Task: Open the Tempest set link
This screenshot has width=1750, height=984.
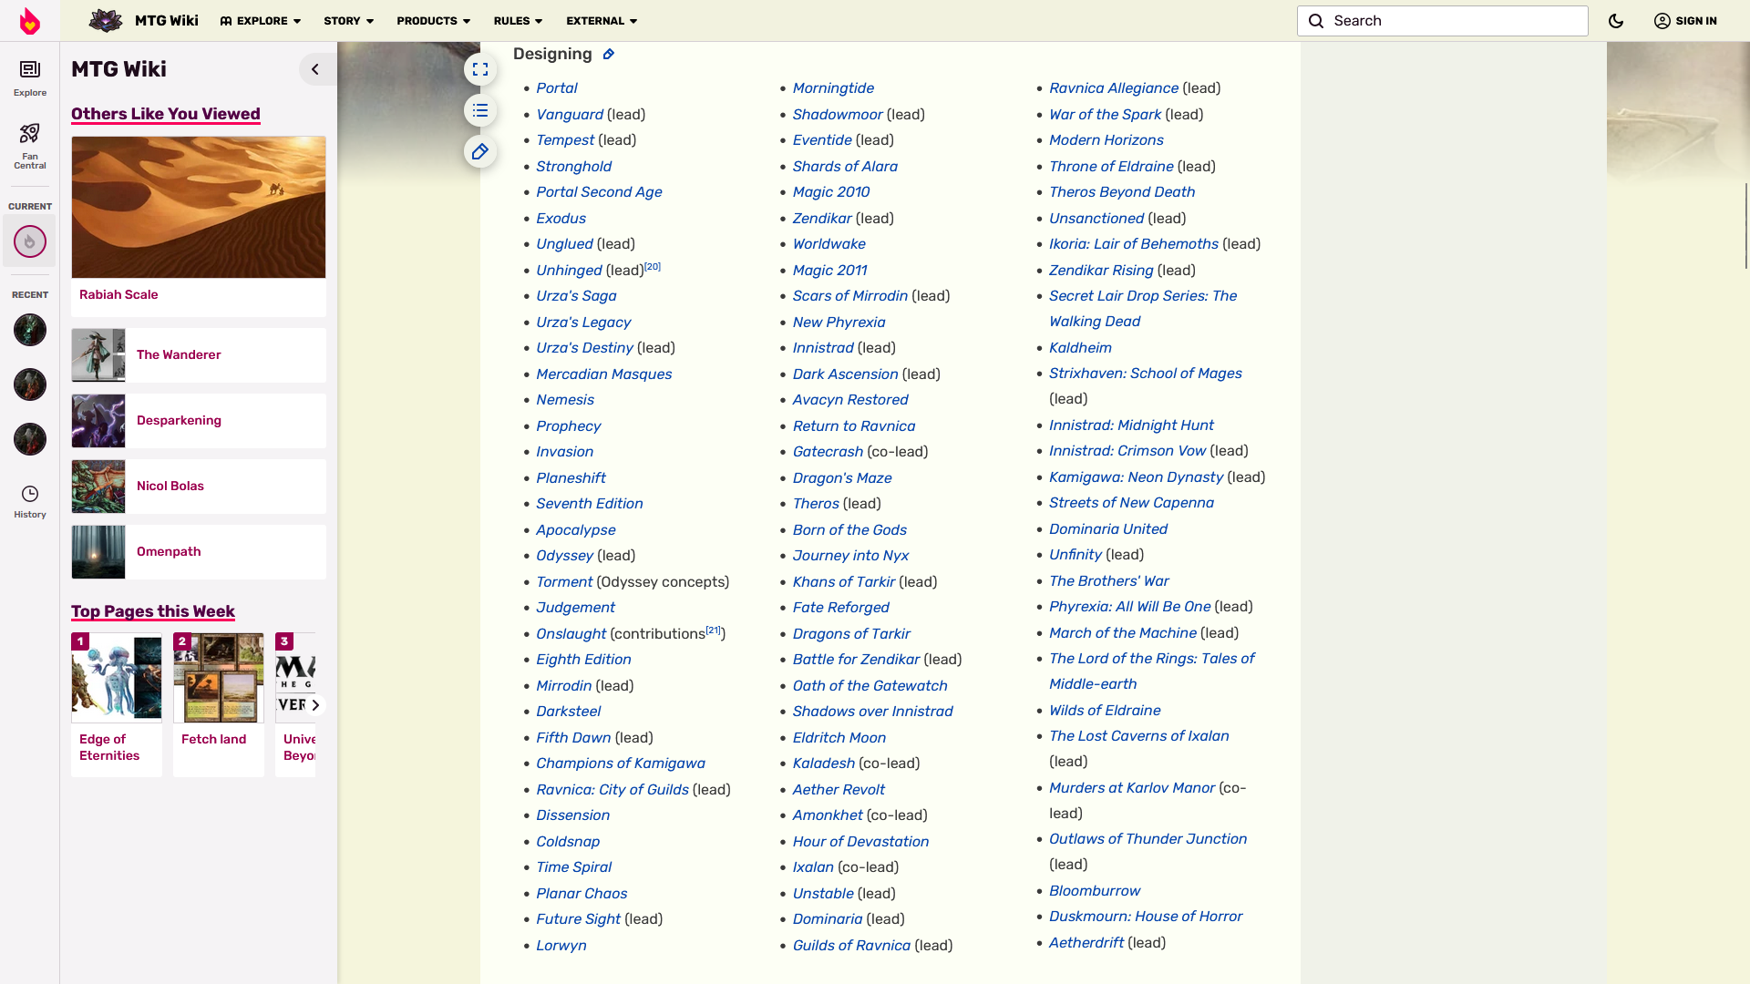Action: [x=565, y=140]
